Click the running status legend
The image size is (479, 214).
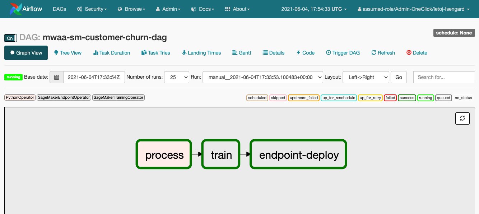pyautogui.click(x=425, y=98)
